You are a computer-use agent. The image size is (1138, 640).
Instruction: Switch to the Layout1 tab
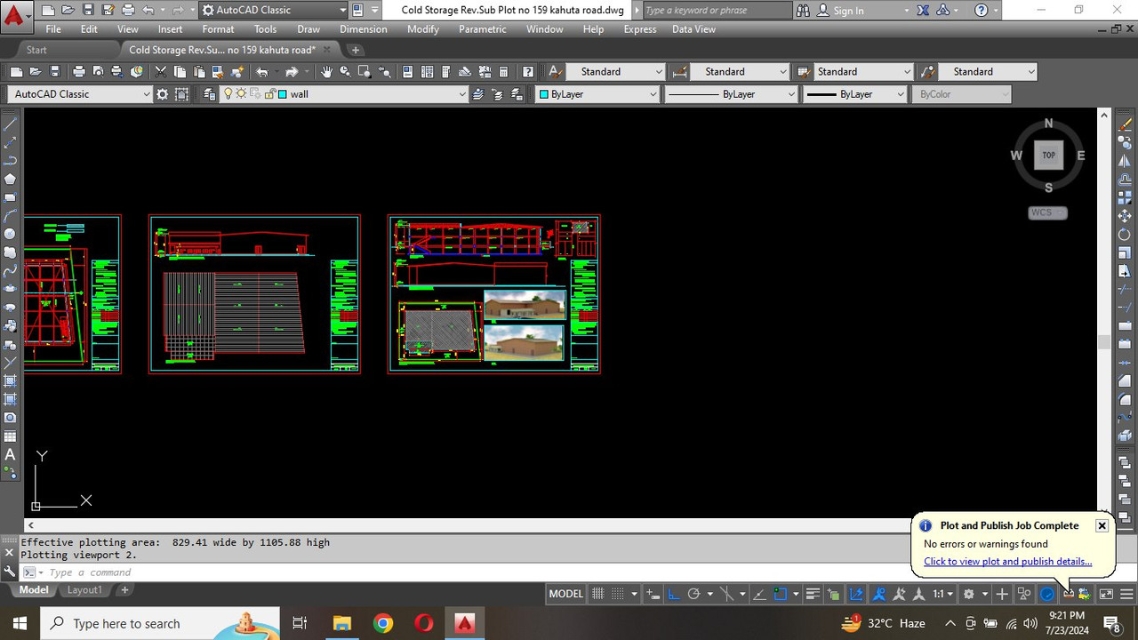[84, 590]
